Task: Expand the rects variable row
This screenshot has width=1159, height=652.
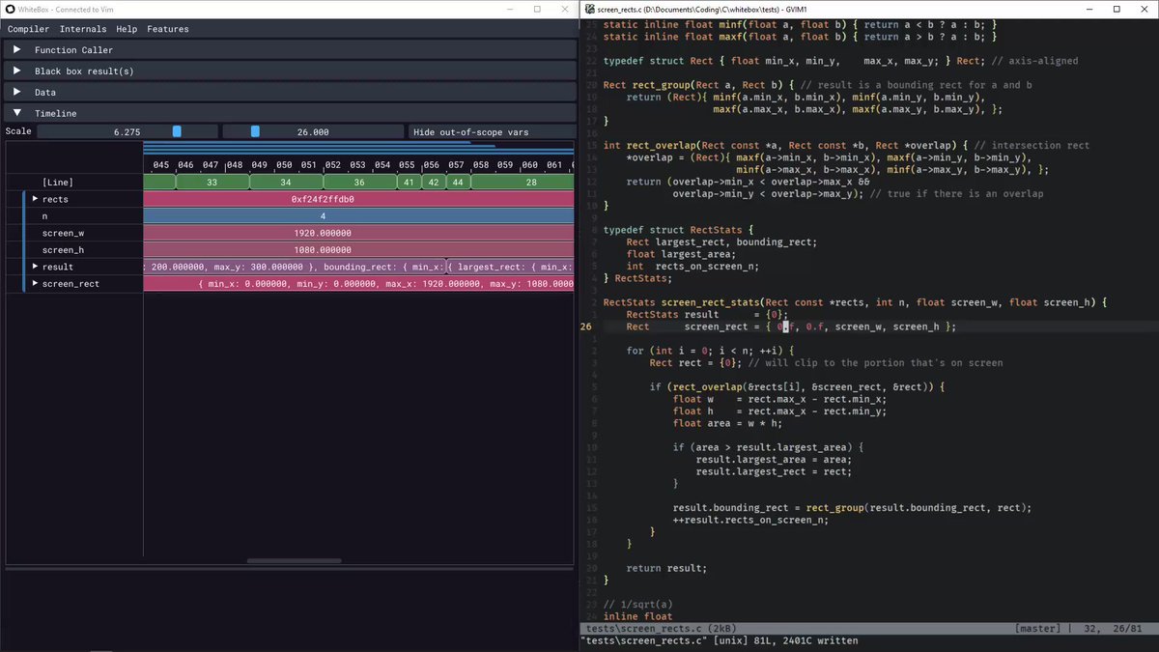Action: point(36,199)
